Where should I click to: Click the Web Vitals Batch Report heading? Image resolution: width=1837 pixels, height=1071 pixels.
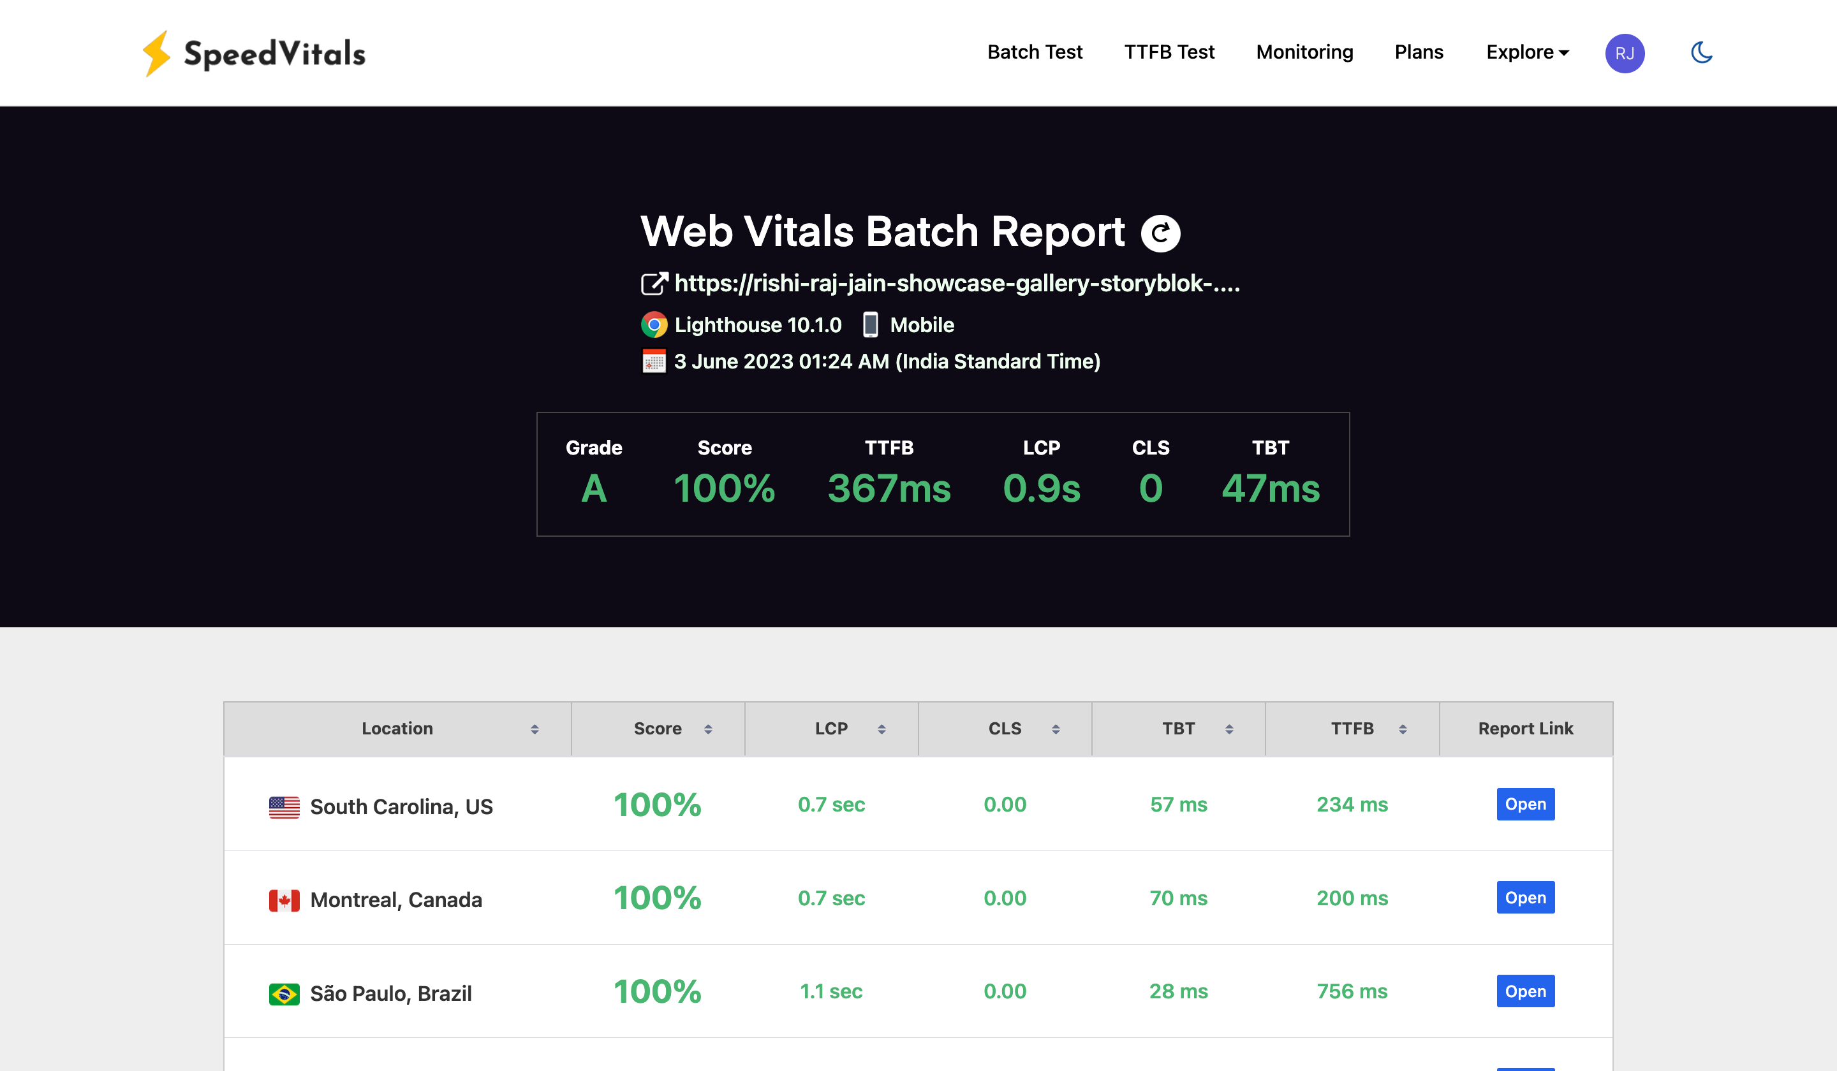(x=882, y=231)
